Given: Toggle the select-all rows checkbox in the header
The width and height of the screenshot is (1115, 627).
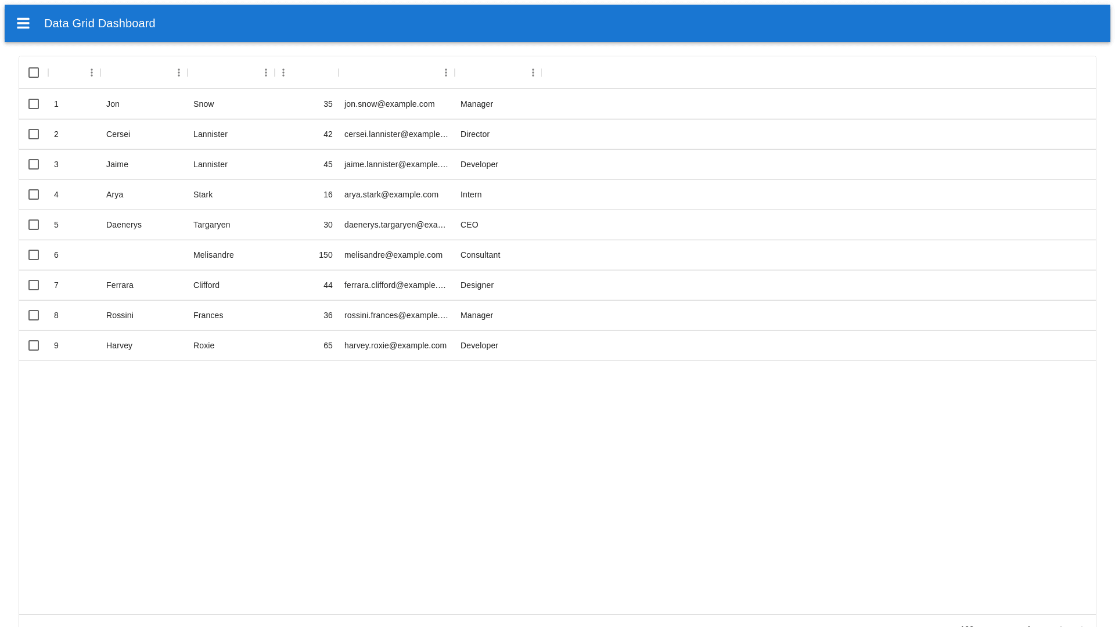Looking at the screenshot, I should tap(34, 73).
